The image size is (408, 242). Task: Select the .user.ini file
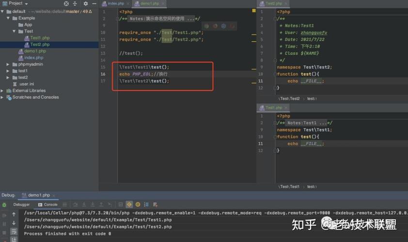point(23,84)
